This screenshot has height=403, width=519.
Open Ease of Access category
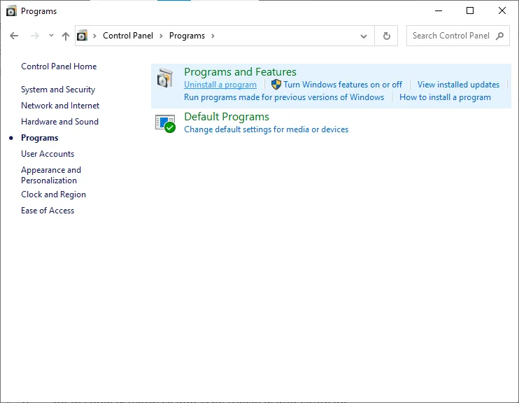pos(48,211)
